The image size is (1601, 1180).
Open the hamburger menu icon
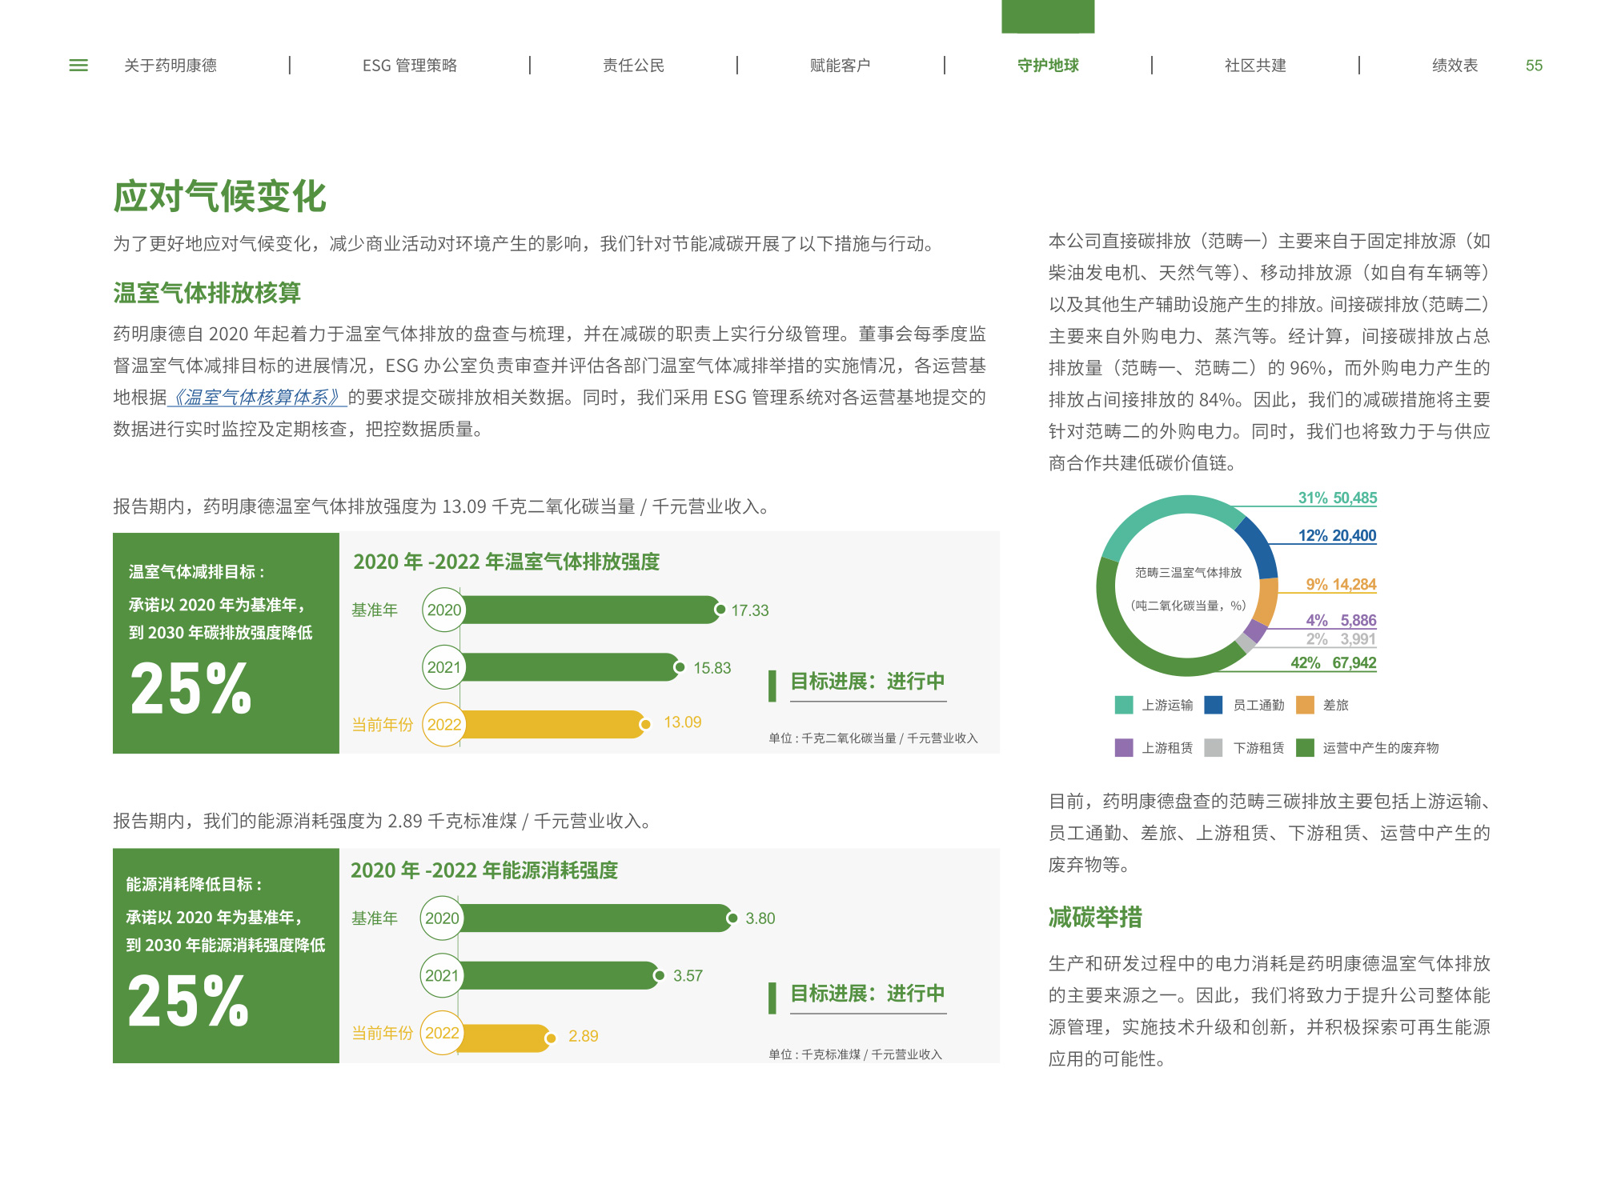[x=78, y=66]
